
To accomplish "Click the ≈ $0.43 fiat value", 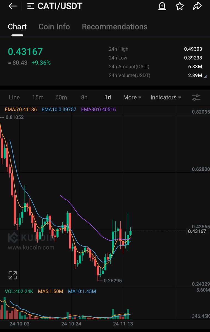I will [18, 63].
